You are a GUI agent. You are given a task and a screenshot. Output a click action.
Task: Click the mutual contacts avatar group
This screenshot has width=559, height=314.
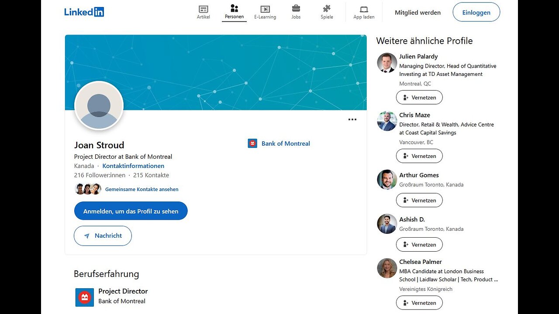click(88, 189)
